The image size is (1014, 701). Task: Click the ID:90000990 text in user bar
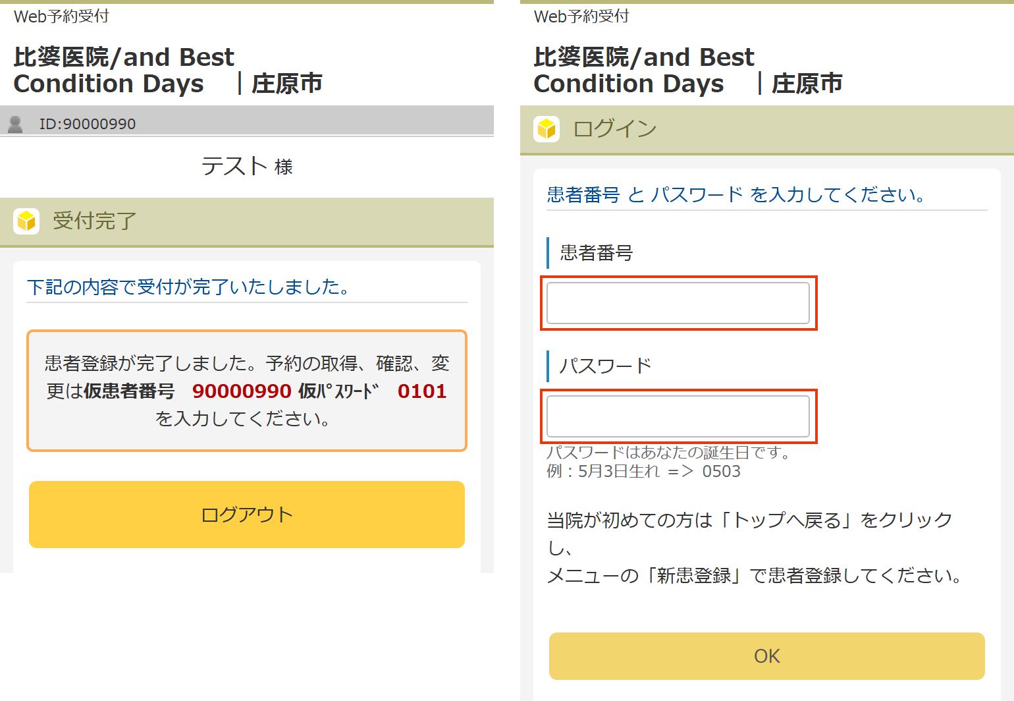click(88, 124)
